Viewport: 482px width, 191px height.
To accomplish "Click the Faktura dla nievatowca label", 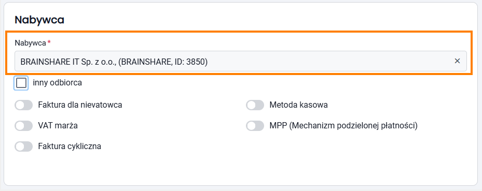I will tap(80, 105).
